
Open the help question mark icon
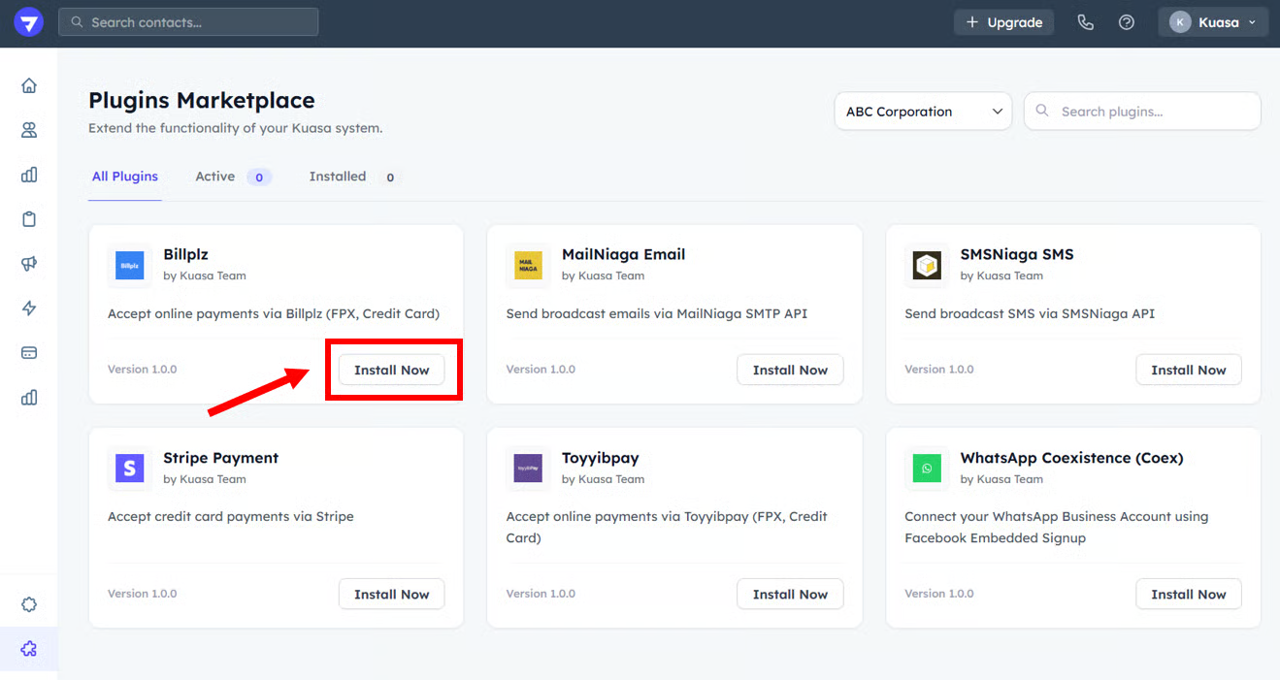tap(1127, 22)
